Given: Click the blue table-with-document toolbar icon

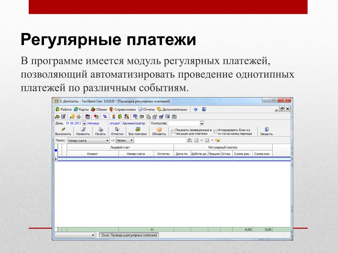Looking at the screenshot, I should click(135, 117).
